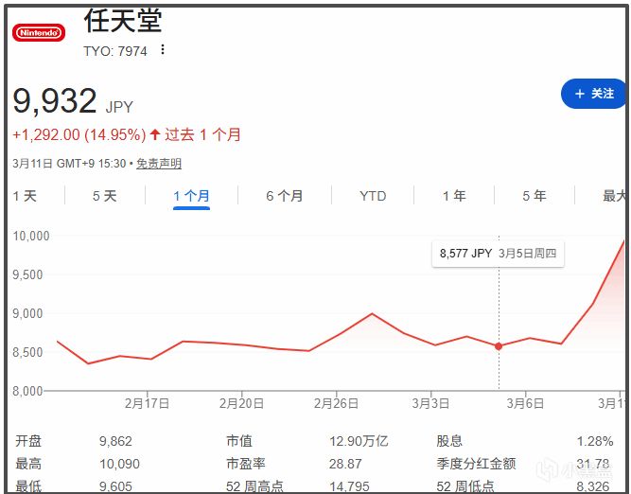Click the 任天堂 company title
631x494 pixels.
(x=123, y=21)
